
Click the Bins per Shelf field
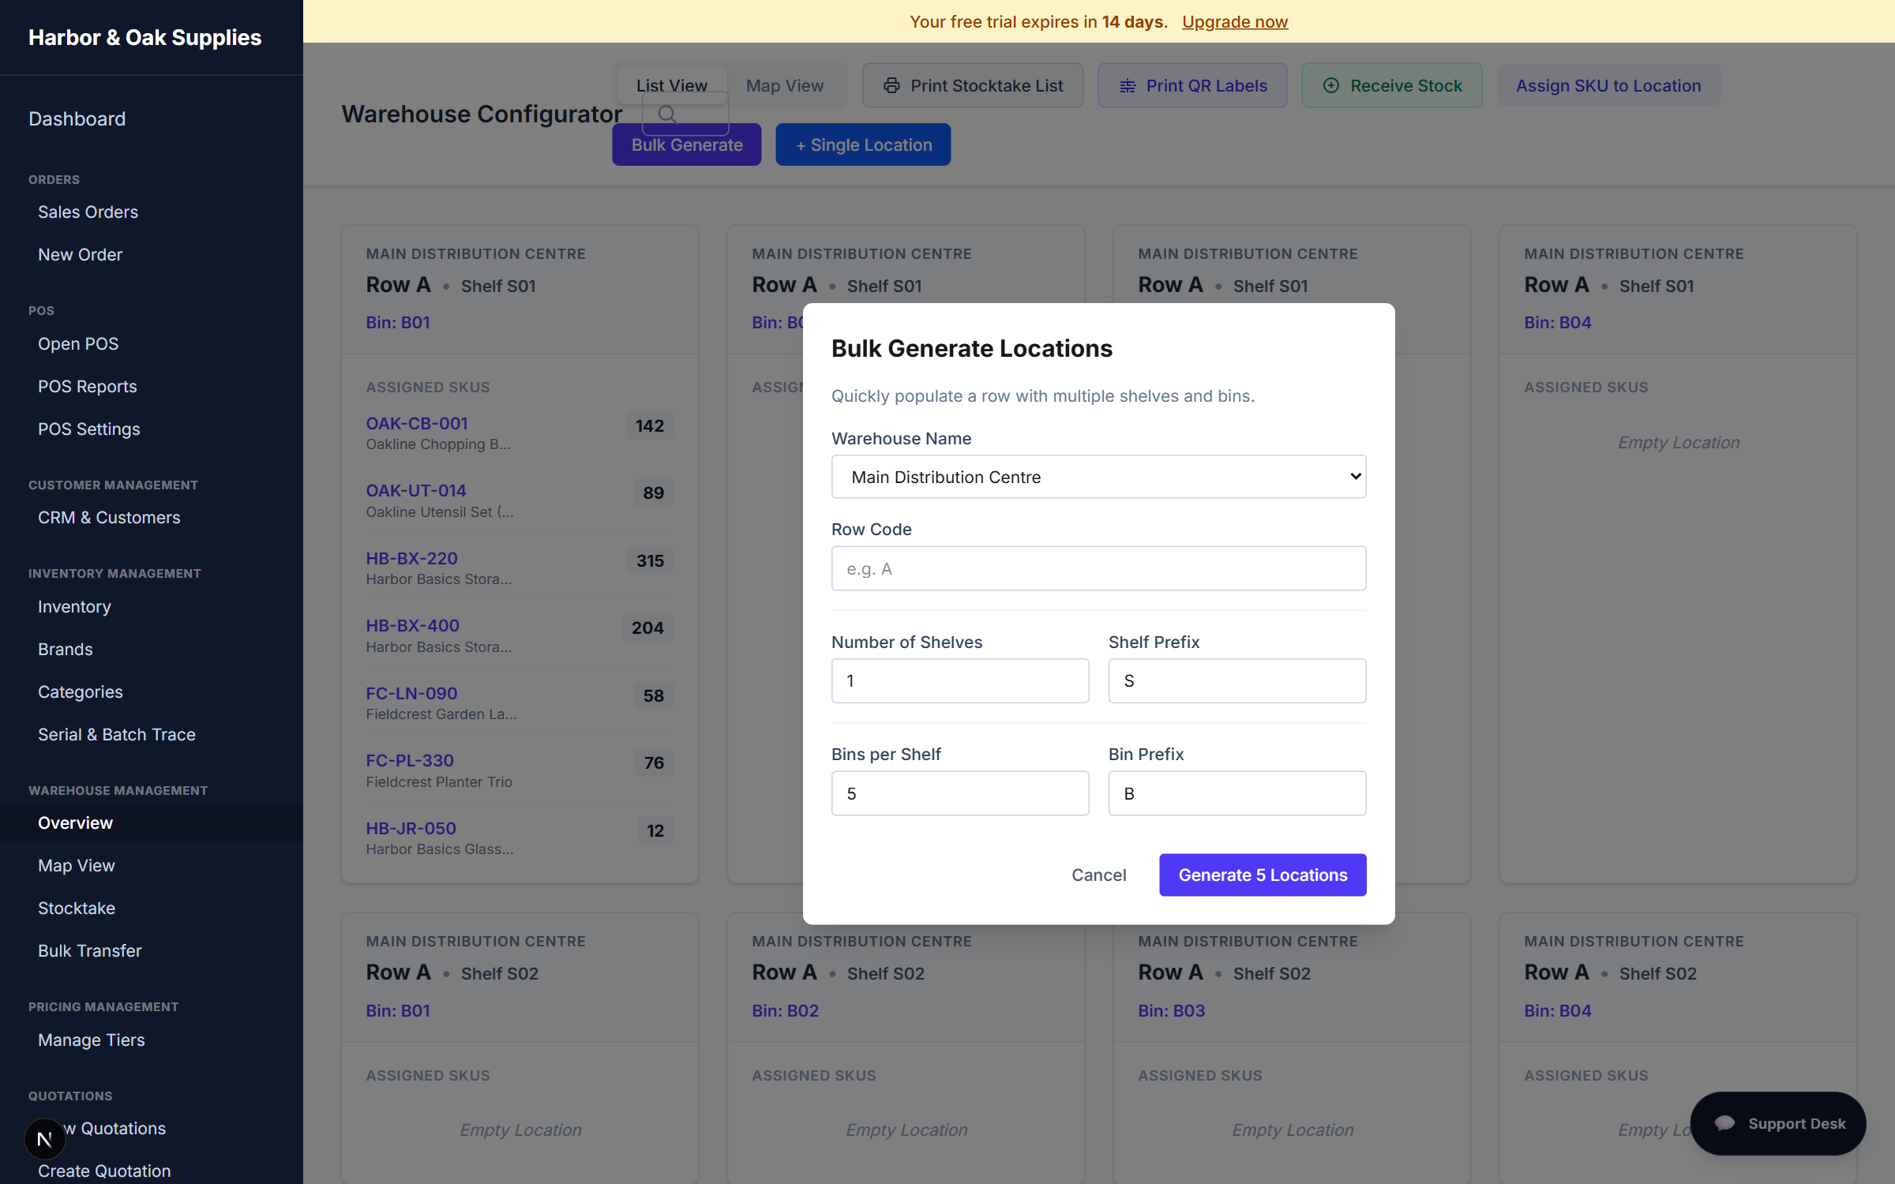click(960, 793)
